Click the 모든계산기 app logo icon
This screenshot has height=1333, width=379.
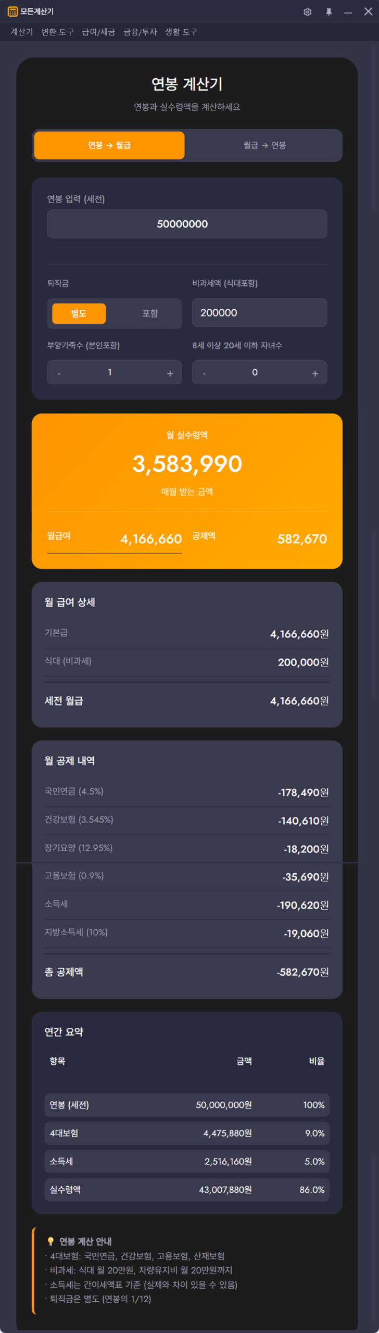[x=12, y=11]
